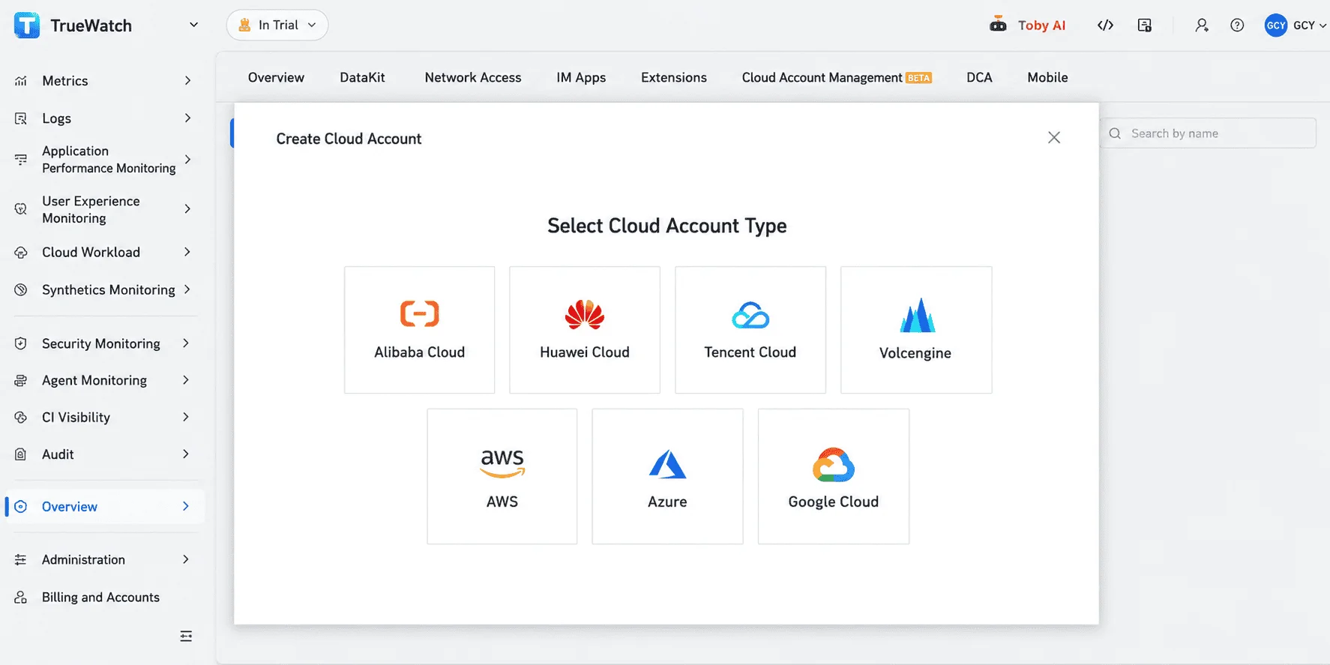The image size is (1330, 665).
Task: Expand the Cloud Workload submenu chevron
Action: click(x=187, y=253)
